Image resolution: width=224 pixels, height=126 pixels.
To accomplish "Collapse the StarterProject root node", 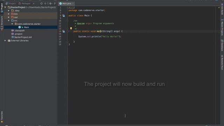I will pos(5,7).
